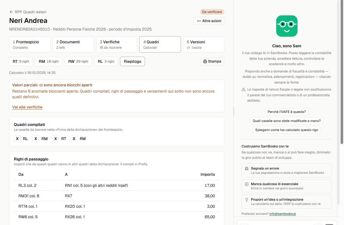Click the divider handle beside the Sam panel

pyautogui.click(x=234, y=112)
